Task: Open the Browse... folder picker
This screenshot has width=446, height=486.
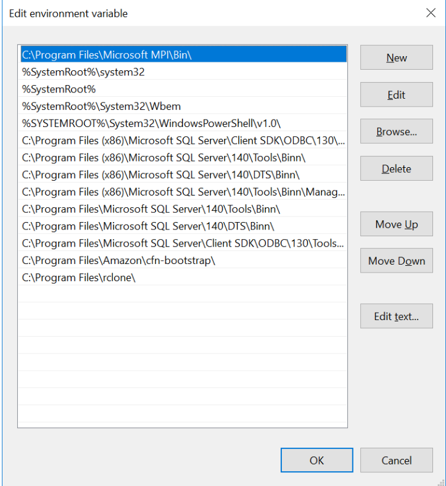Action: [396, 131]
